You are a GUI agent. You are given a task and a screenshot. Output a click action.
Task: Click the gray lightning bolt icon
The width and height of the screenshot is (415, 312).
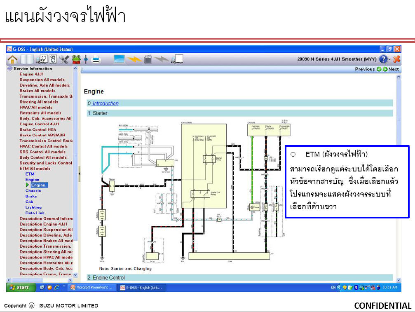click(x=161, y=59)
